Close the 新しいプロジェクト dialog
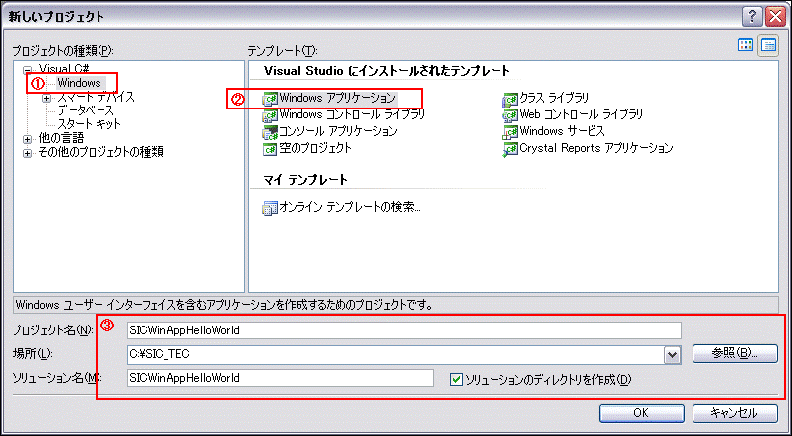 pos(775,17)
